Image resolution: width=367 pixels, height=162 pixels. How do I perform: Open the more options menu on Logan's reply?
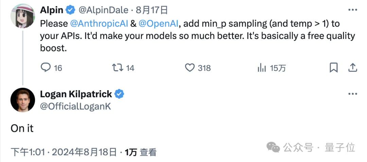(x=353, y=94)
